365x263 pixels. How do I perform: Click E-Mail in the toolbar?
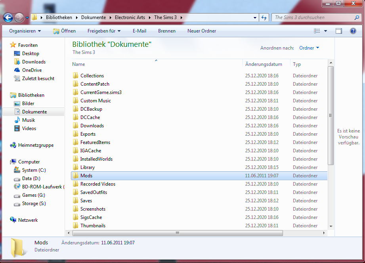point(140,31)
